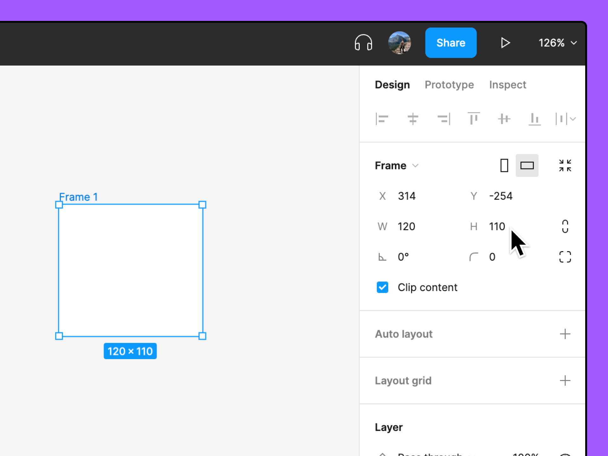Click the Height input field
The height and width of the screenshot is (456, 608).
pyautogui.click(x=499, y=226)
